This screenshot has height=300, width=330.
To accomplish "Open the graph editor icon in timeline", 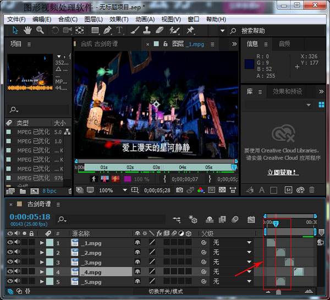I will coord(251,220).
